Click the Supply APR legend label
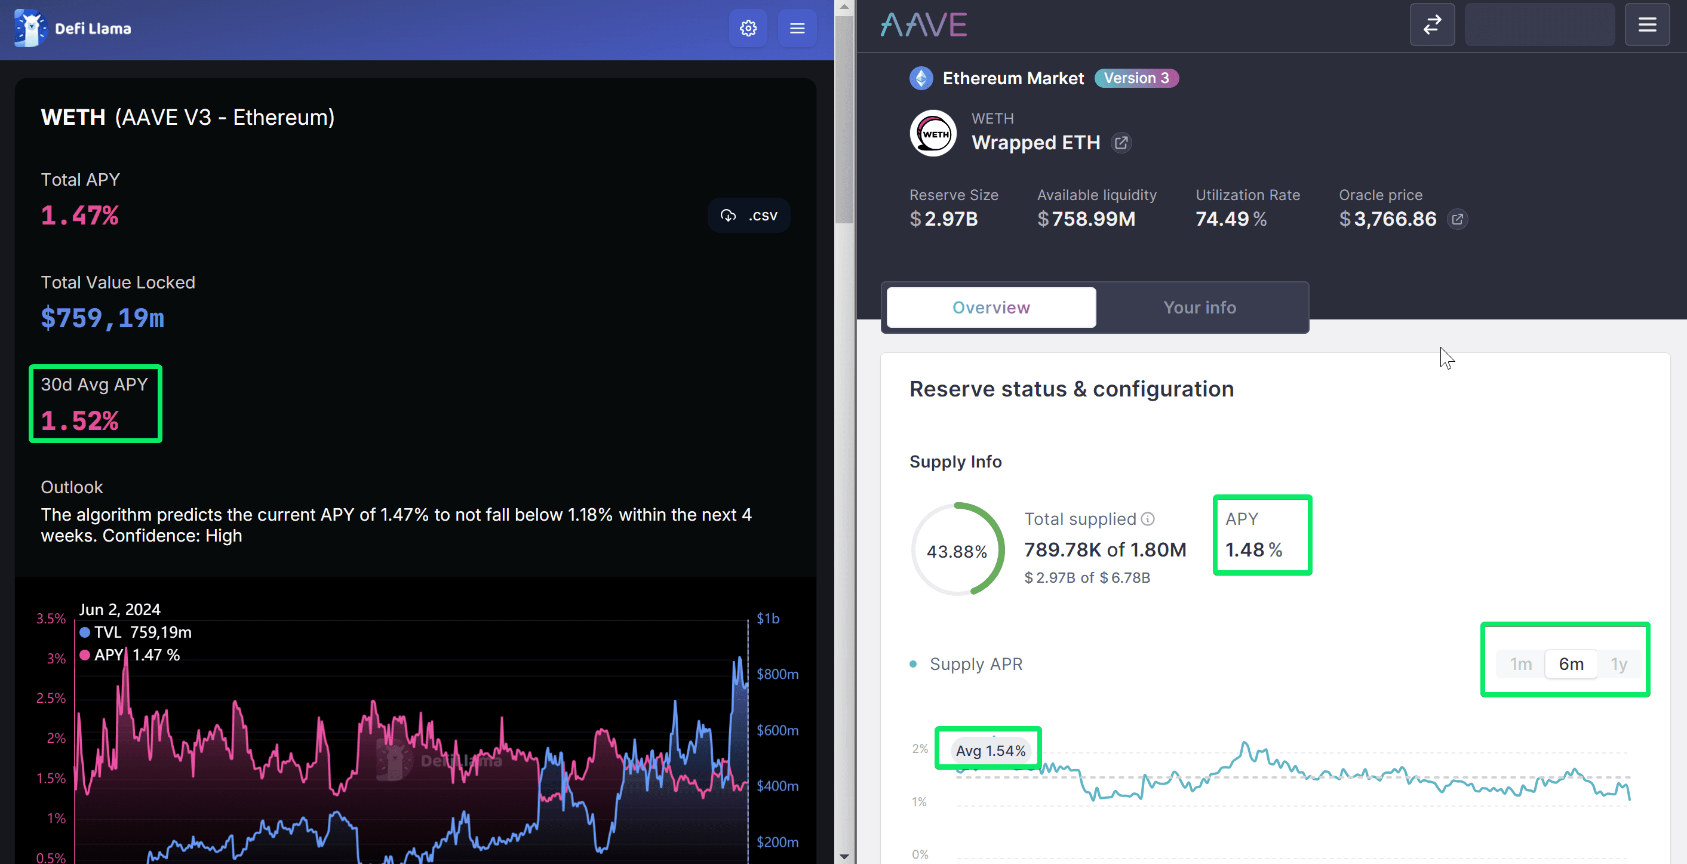The height and width of the screenshot is (864, 1687). tap(976, 664)
